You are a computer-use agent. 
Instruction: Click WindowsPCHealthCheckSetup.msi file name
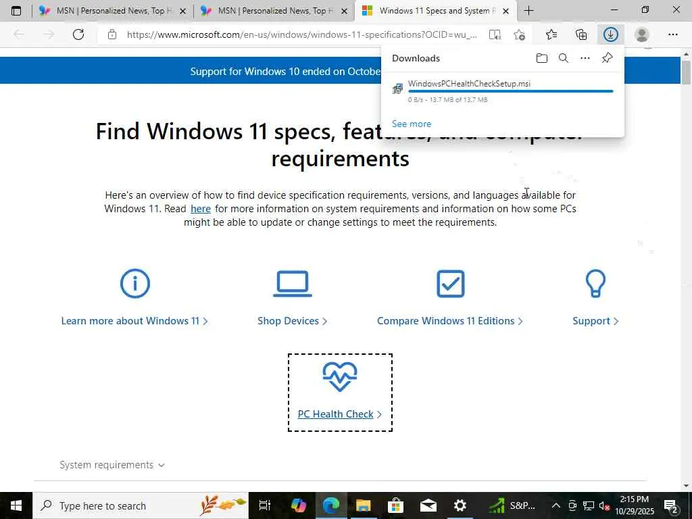tap(469, 83)
